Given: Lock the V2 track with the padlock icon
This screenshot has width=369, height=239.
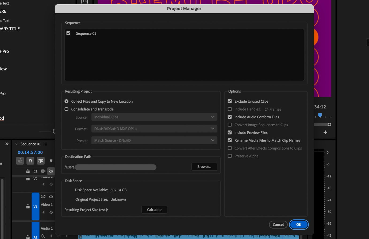Looking at the screenshot, I should 28,178.
